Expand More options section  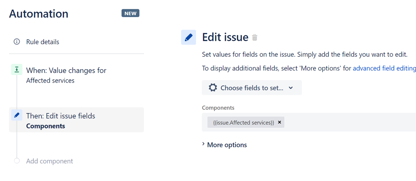pyautogui.click(x=224, y=145)
